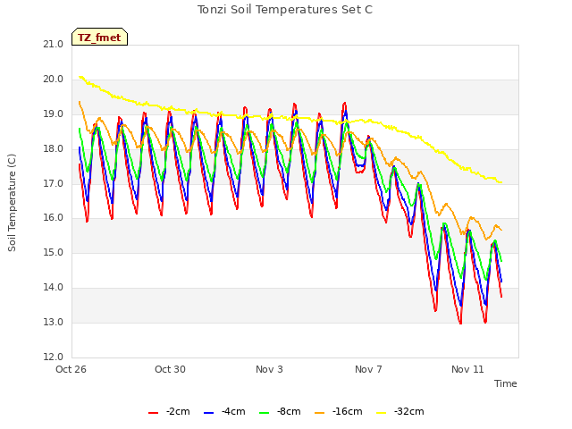The height and width of the screenshot is (429, 572).
Task: Select the blue -4cm legend swatch
Action: point(208,413)
